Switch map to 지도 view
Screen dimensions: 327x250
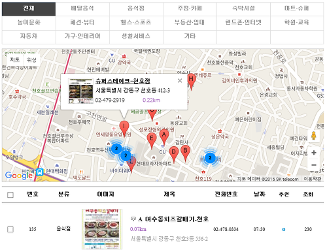coord(15,59)
